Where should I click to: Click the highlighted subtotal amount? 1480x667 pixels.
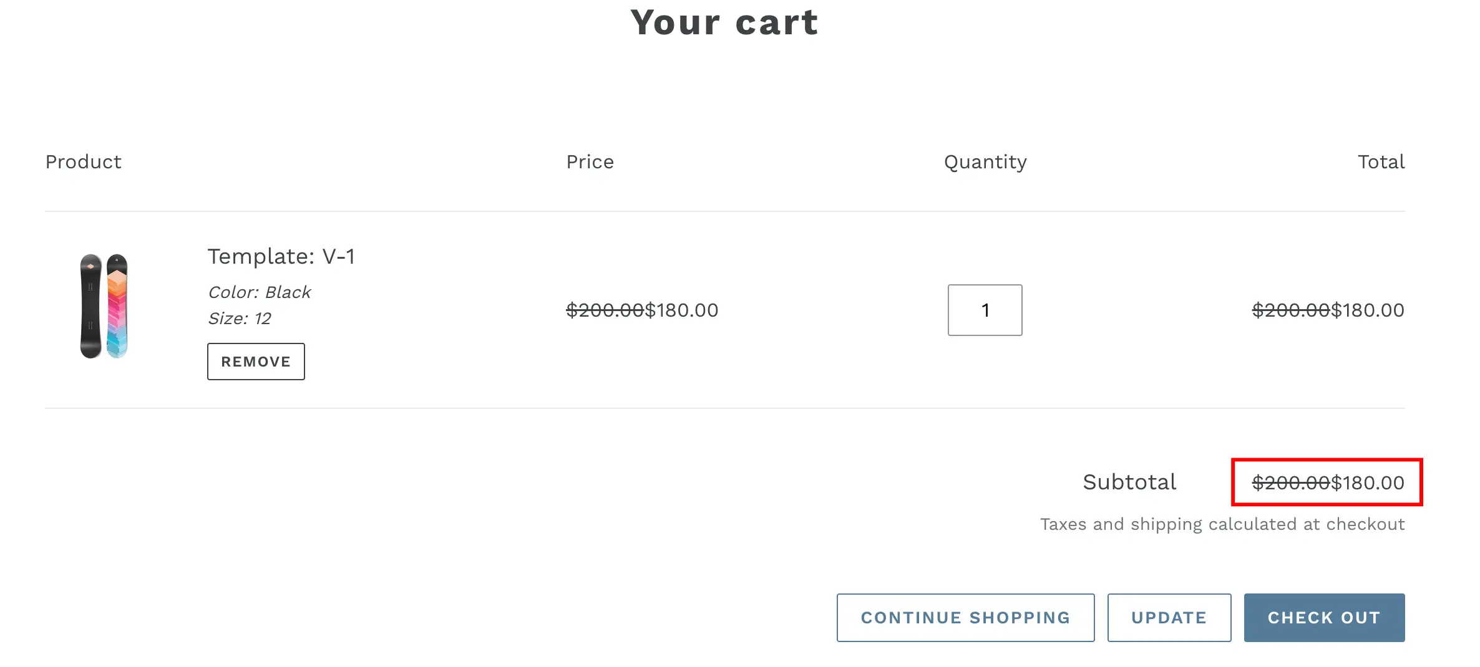pos(1328,483)
